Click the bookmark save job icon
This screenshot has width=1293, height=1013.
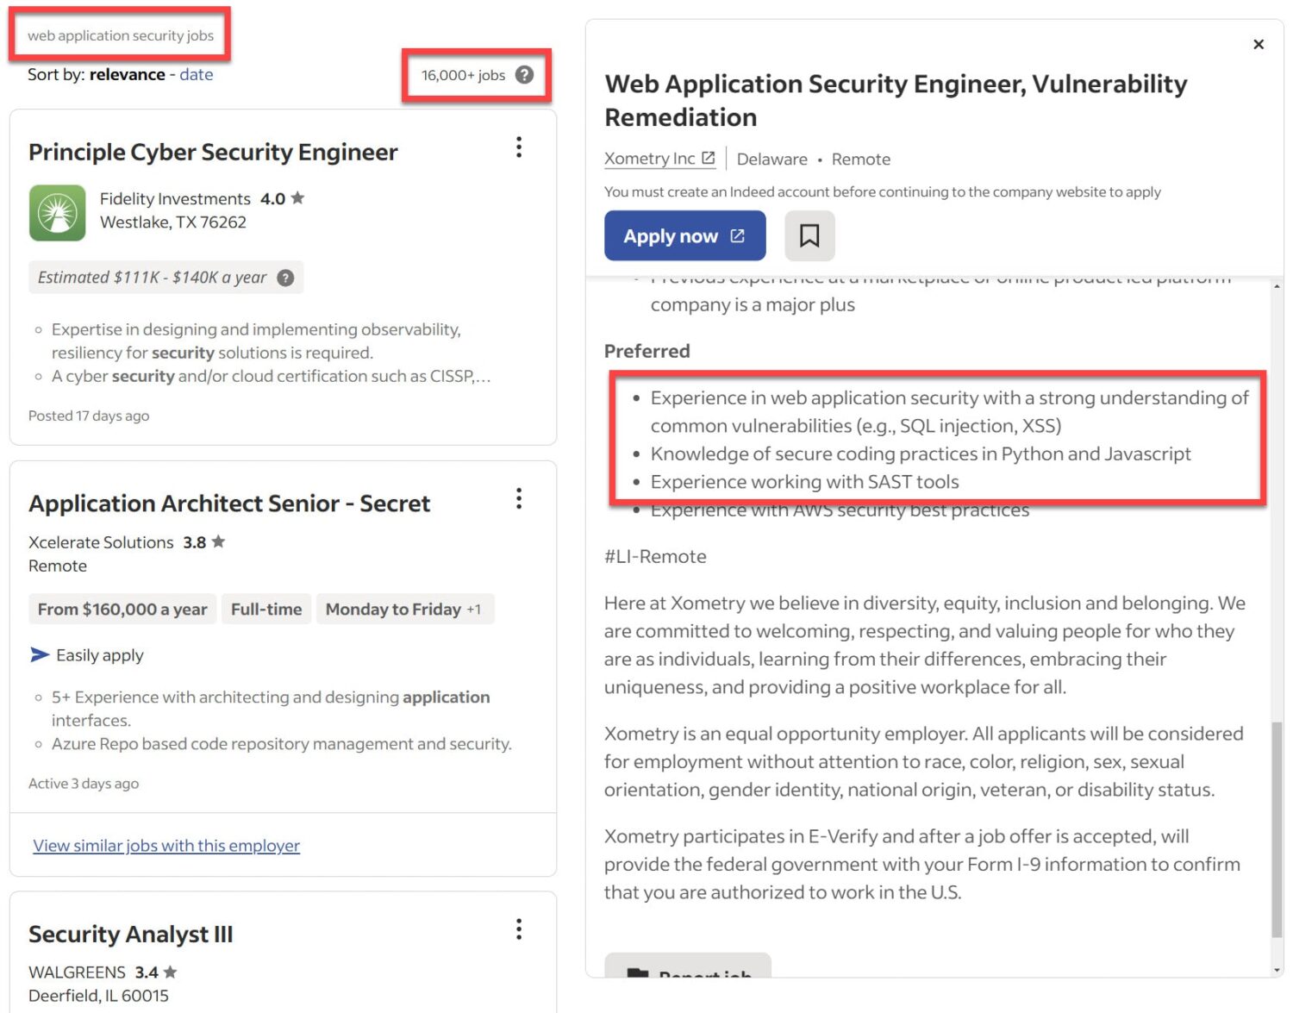(809, 235)
